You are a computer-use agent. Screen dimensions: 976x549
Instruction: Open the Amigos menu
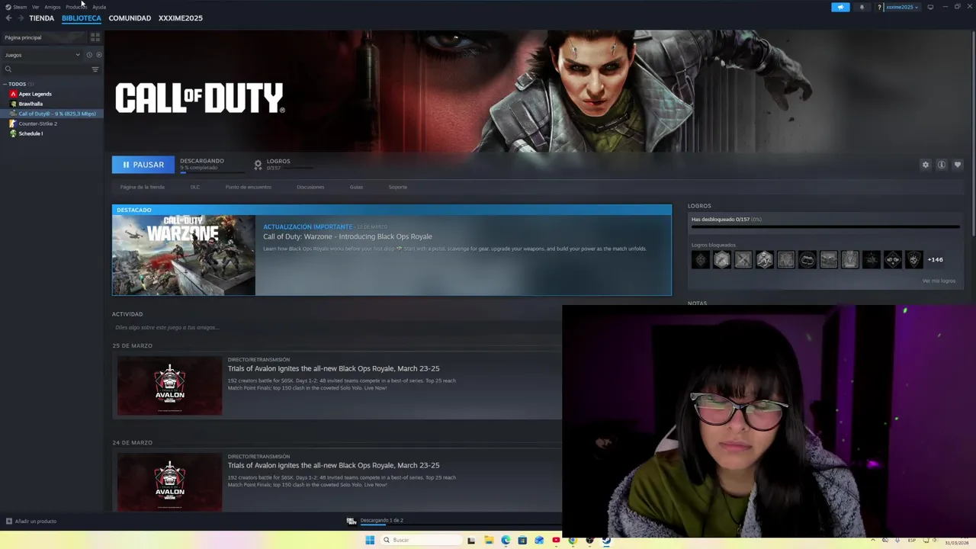coord(53,7)
